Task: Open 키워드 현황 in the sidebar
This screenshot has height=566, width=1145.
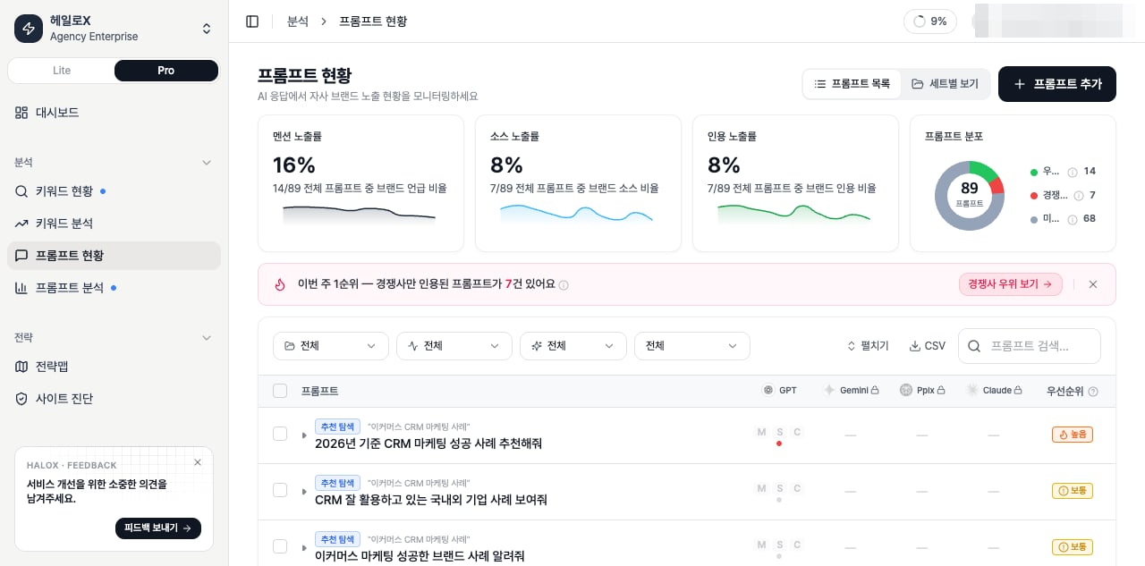Action: click(114, 191)
